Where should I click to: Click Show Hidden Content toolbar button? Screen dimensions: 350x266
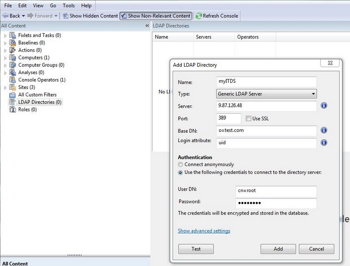(x=90, y=16)
